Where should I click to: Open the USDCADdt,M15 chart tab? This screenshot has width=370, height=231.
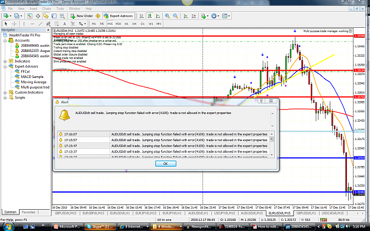(332, 213)
